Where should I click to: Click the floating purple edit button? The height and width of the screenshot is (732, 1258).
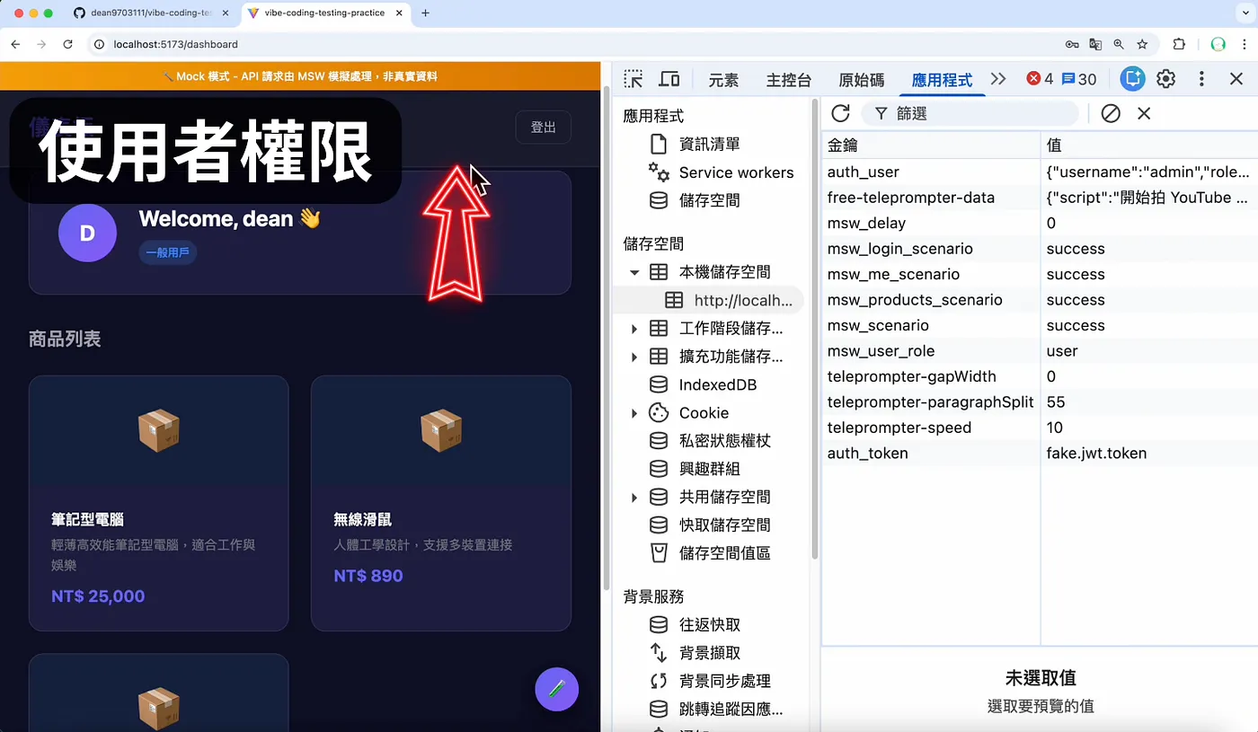tap(556, 689)
